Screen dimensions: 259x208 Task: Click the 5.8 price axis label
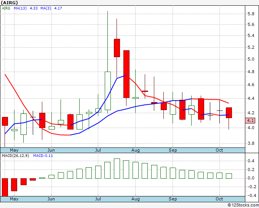click(x=251, y=14)
